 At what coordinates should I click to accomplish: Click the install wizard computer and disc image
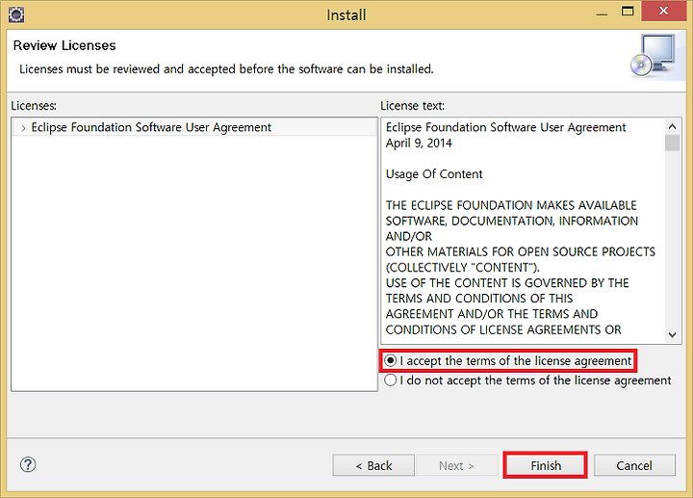(x=654, y=56)
